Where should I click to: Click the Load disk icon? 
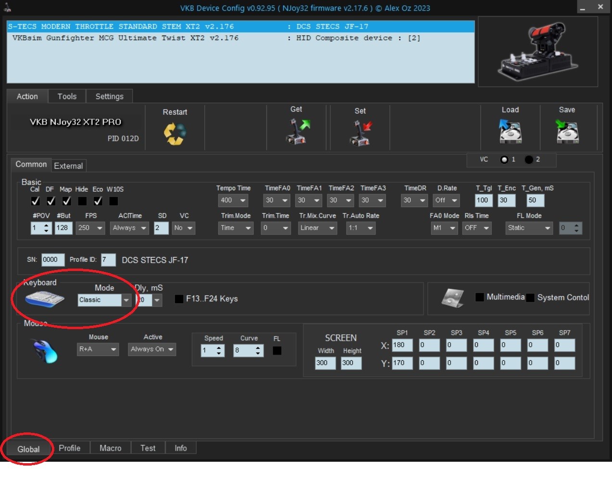[510, 131]
